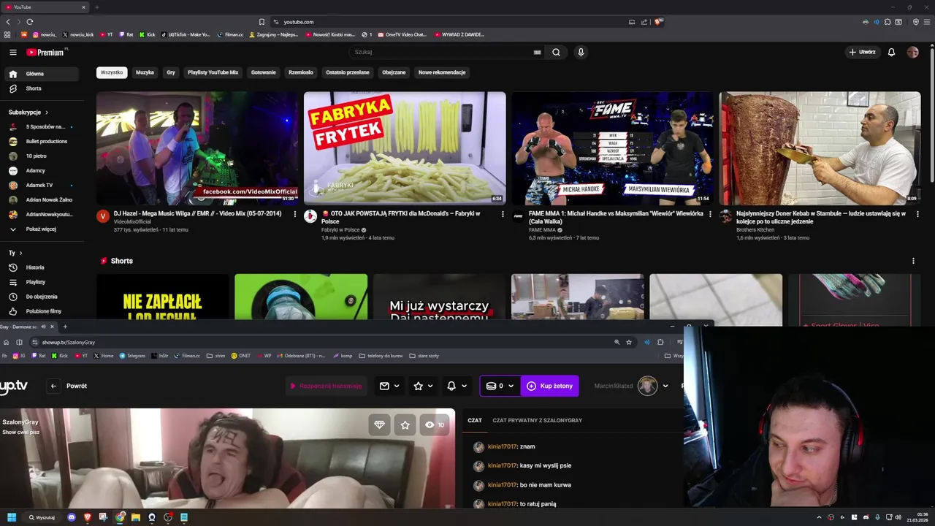Open options menu for FAME MMA video
The height and width of the screenshot is (526, 935).
coord(710,214)
